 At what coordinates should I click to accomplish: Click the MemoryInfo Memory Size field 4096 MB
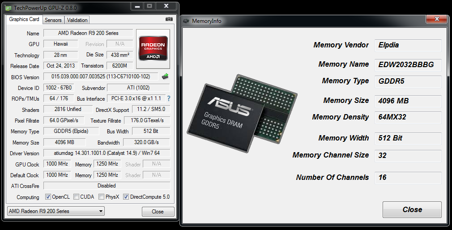(x=408, y=101)
